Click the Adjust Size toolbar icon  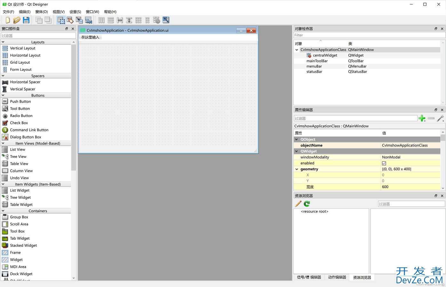point(166,20)
